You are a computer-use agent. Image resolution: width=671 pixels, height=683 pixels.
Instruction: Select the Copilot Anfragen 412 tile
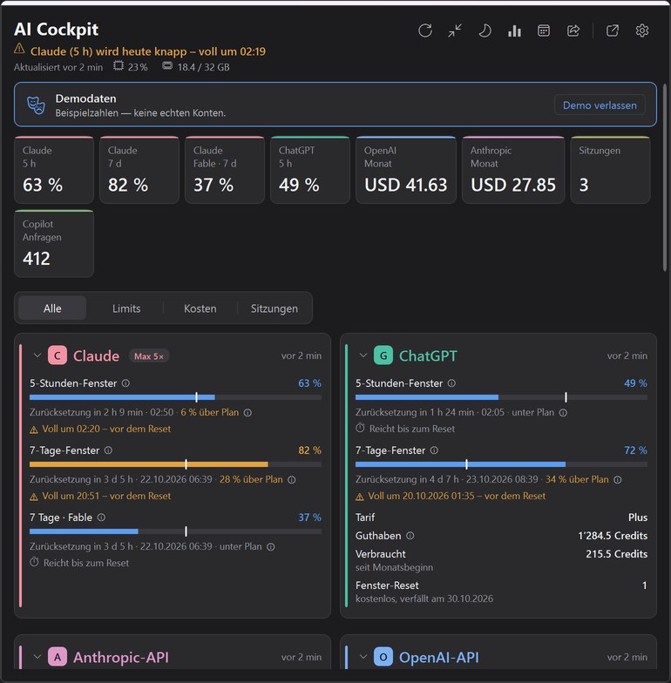tap(54, 244)
